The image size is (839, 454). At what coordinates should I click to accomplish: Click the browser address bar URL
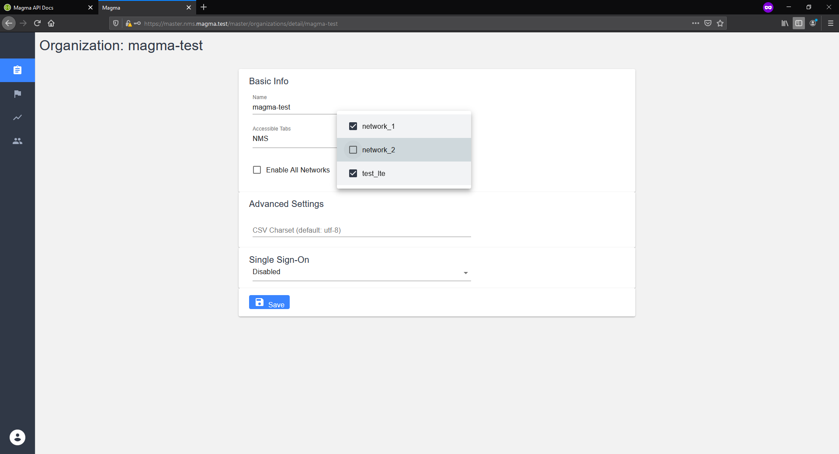pyautogui.click(x=241, y=24)
